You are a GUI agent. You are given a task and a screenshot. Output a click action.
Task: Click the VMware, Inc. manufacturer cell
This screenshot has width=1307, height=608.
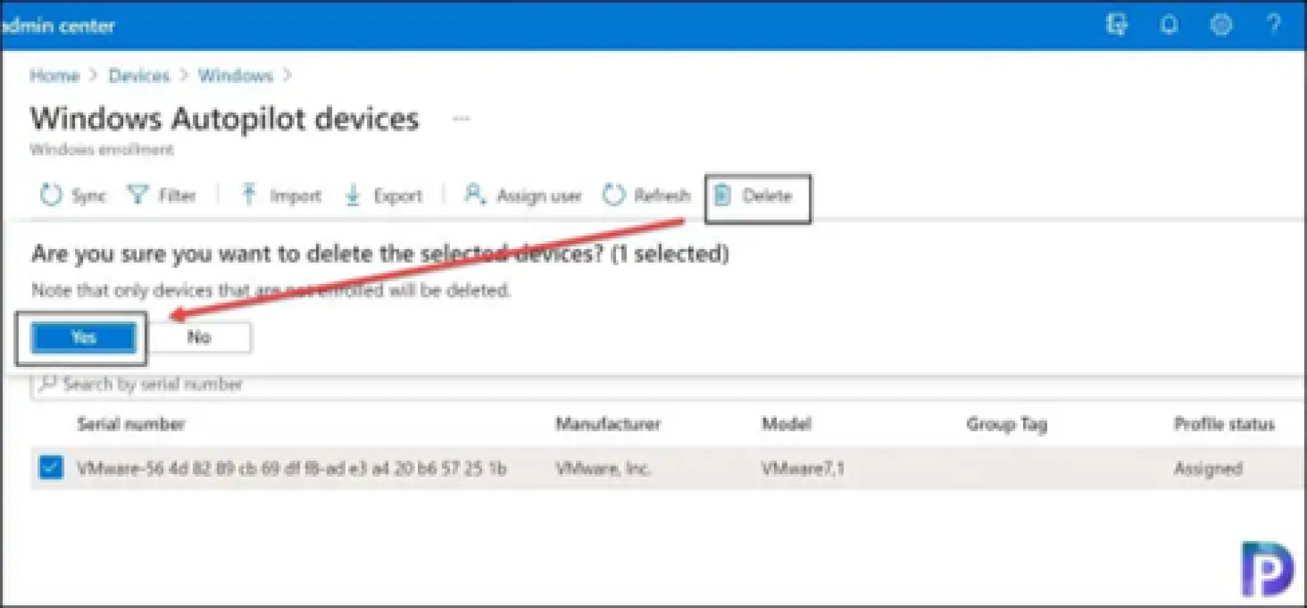coord(603,468)
